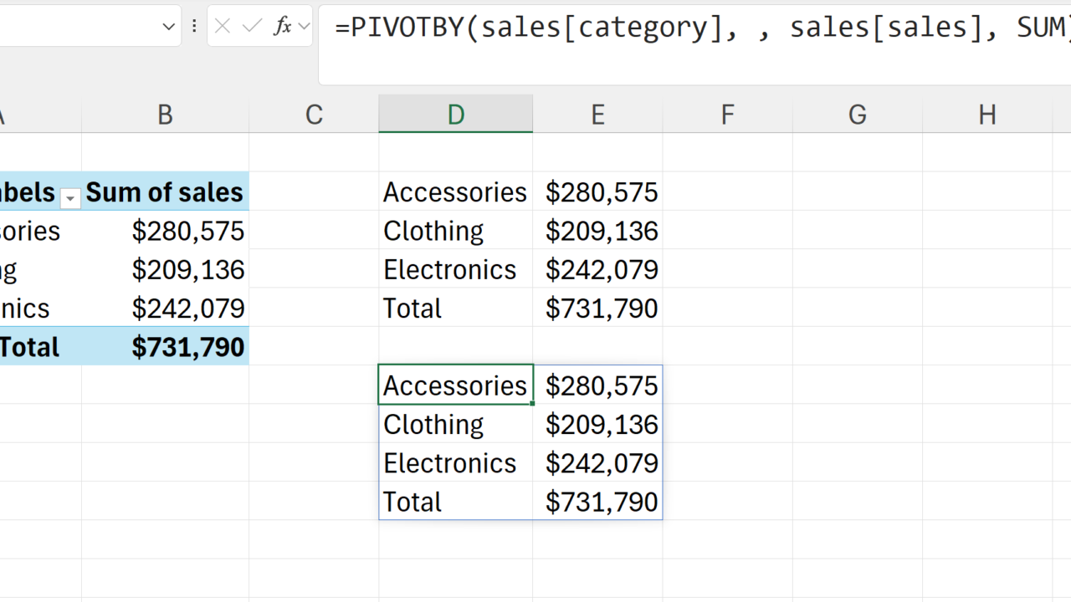Image resolution: width=1071 pixels, height=602 pixels.
Task: Select the upper $242,079 cell in column E
Action: click(601, 270)
